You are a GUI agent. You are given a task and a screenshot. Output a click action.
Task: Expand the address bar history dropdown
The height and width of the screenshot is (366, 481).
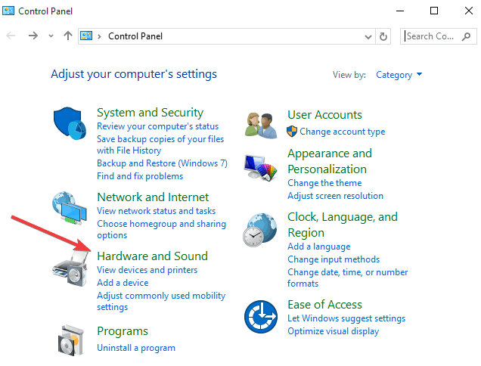pos(368,36)
